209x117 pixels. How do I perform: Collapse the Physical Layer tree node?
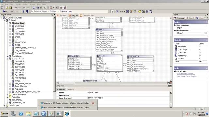tap(7, 23)
